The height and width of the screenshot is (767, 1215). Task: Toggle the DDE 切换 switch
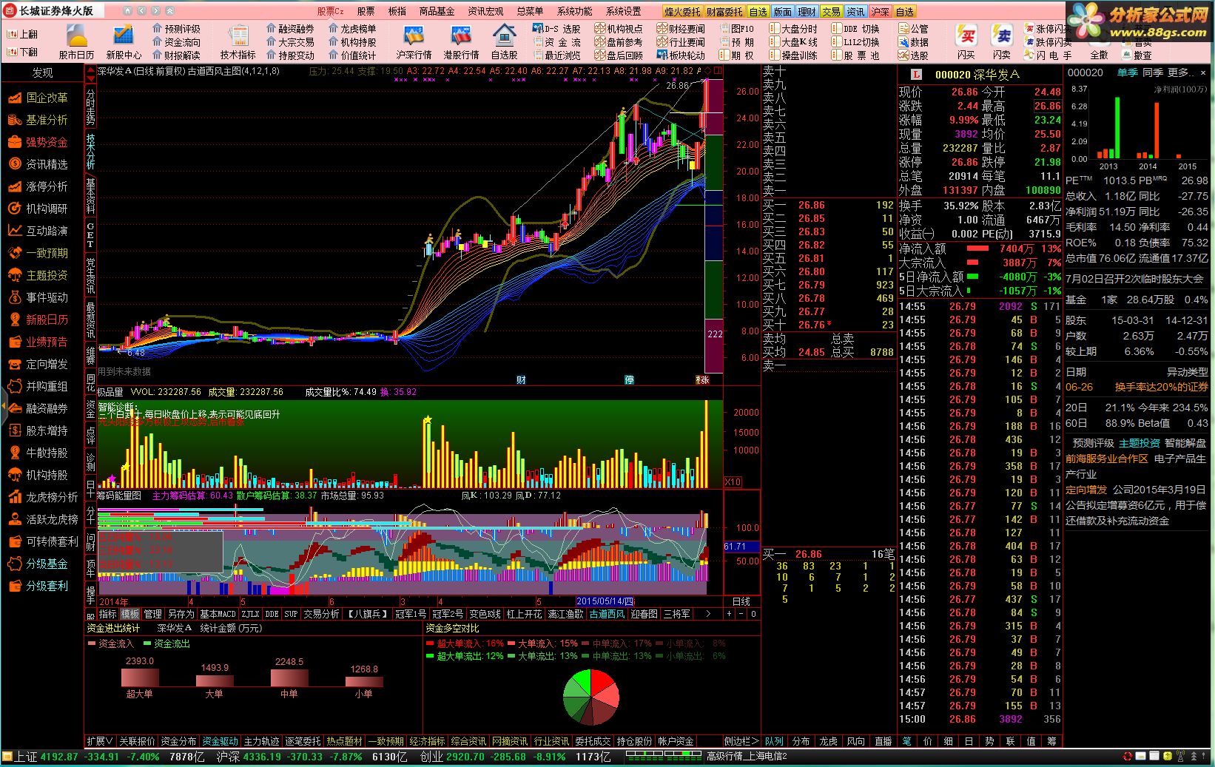pos(855,29)
